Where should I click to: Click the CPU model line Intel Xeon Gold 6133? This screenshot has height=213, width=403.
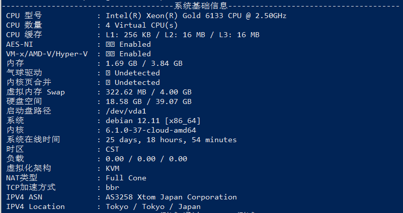[x=196, y=16]
